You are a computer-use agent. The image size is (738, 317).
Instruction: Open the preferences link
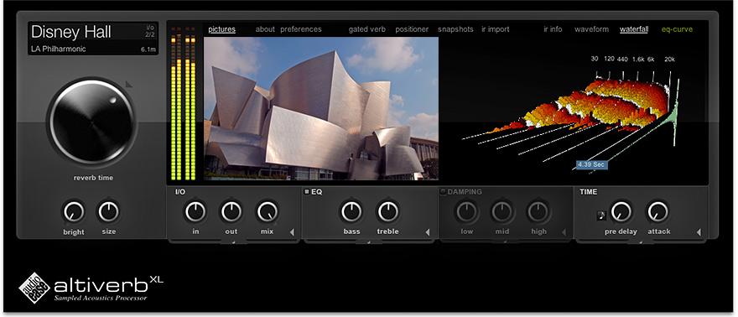pyautogui.click(x=301, y=29)
